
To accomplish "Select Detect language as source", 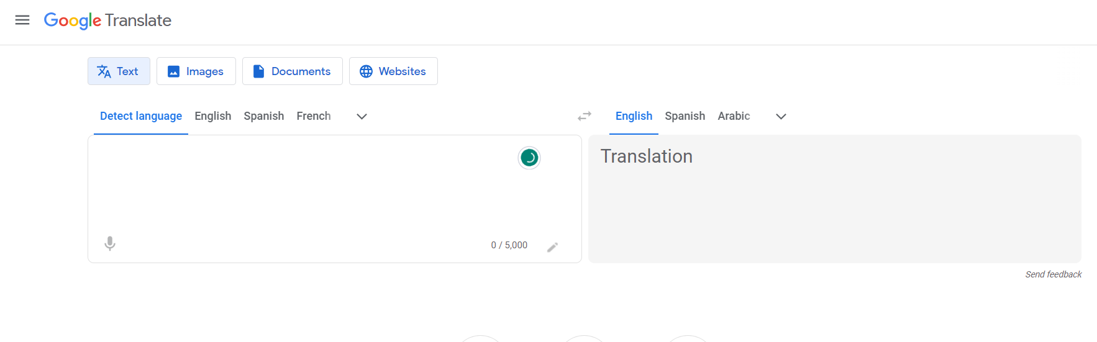I will point(141,116).
